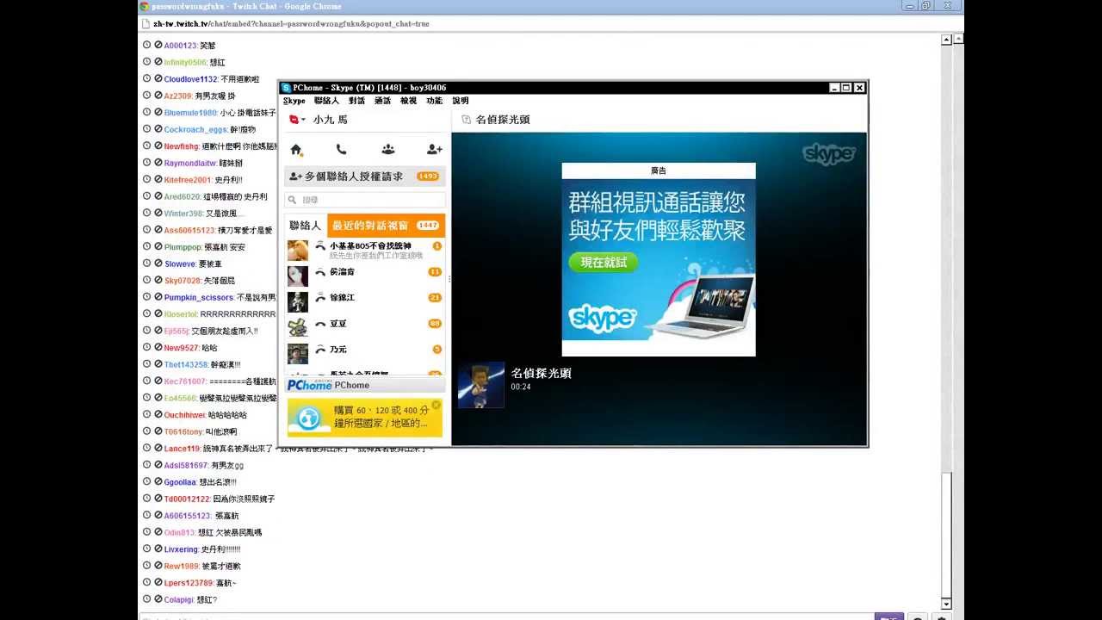Click username Cloudlove1132 in Twitch chat

[191, 79]
